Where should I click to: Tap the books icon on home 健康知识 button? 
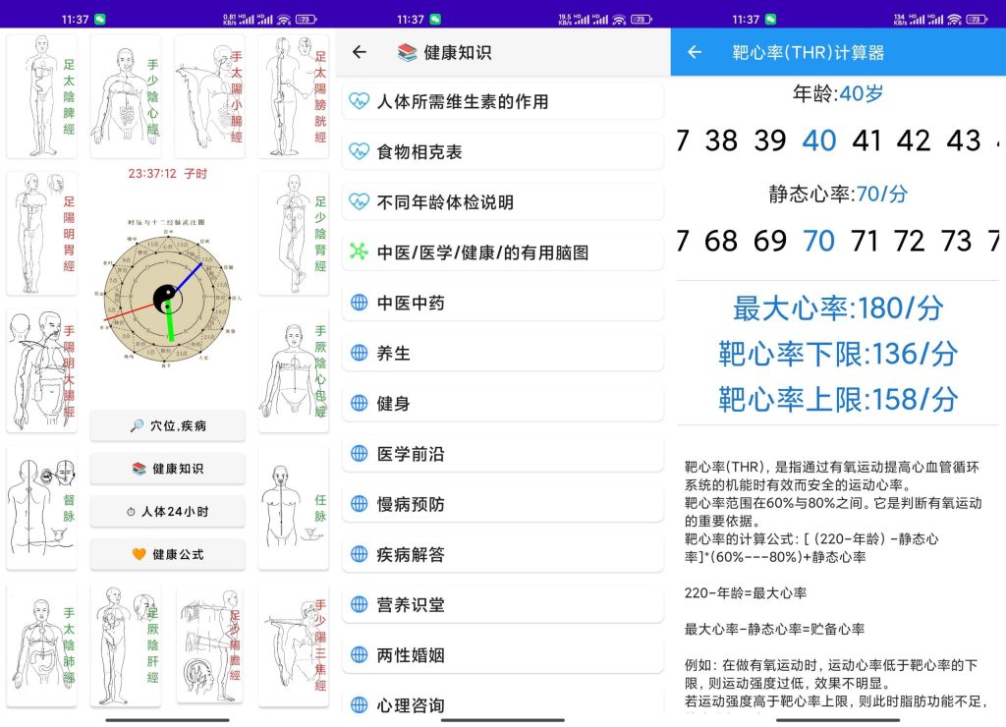(x=140, y=469)
